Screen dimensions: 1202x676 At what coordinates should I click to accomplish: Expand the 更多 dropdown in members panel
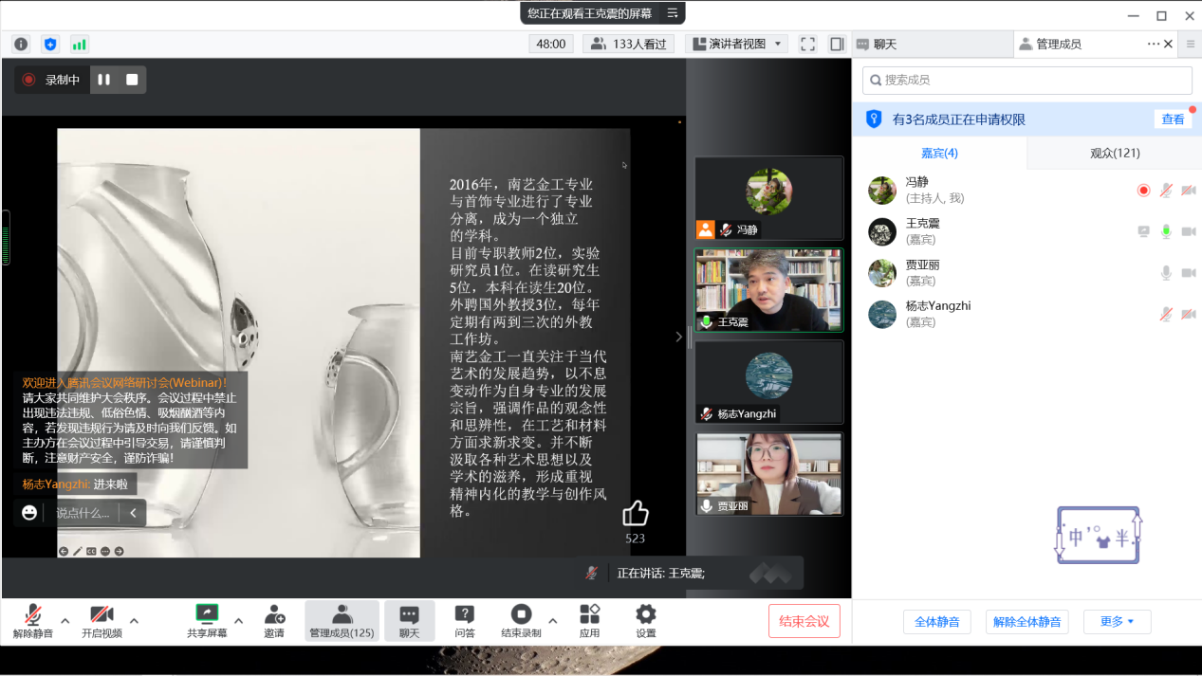pyautogui.click(x=1117, y=622)
